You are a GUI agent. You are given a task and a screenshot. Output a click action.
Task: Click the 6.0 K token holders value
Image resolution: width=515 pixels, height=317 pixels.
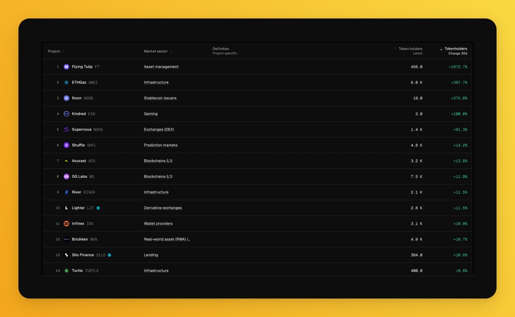tap(417, 82)
